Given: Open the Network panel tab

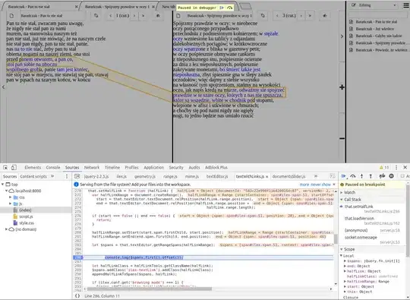Looking at the screenshot, I should coord(92,167).
